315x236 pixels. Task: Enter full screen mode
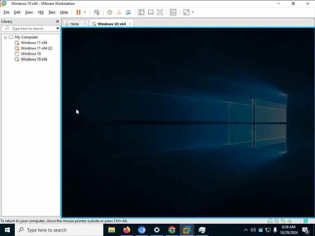[x=160, y=12]
